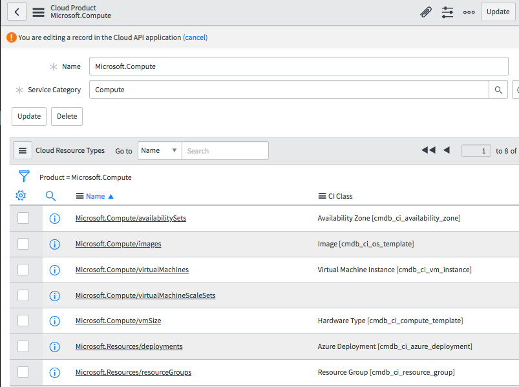The width and height of the screenshot is (519, 387).
Task: Preview availabilitySets record info icon
Action: tap(54, 219)
